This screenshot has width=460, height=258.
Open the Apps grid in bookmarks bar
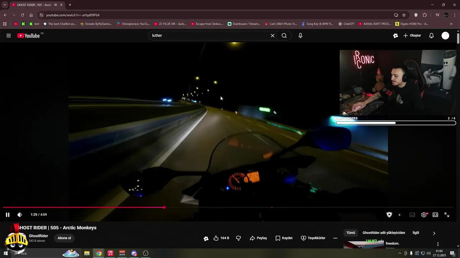coord(5,24)
